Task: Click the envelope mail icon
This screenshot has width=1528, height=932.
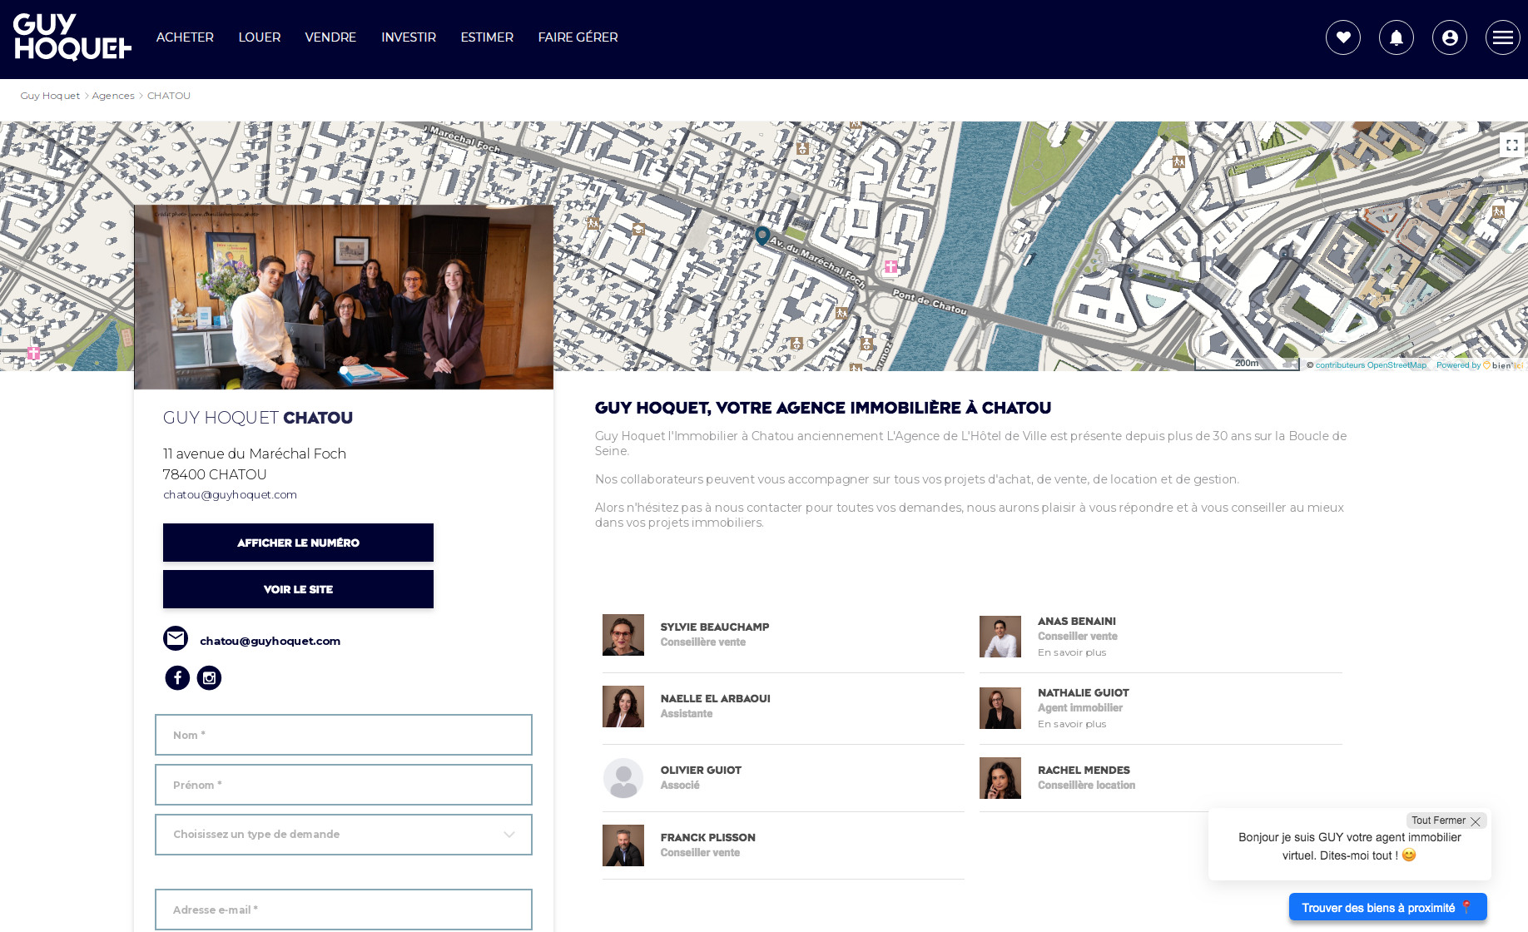Action: 176,638
